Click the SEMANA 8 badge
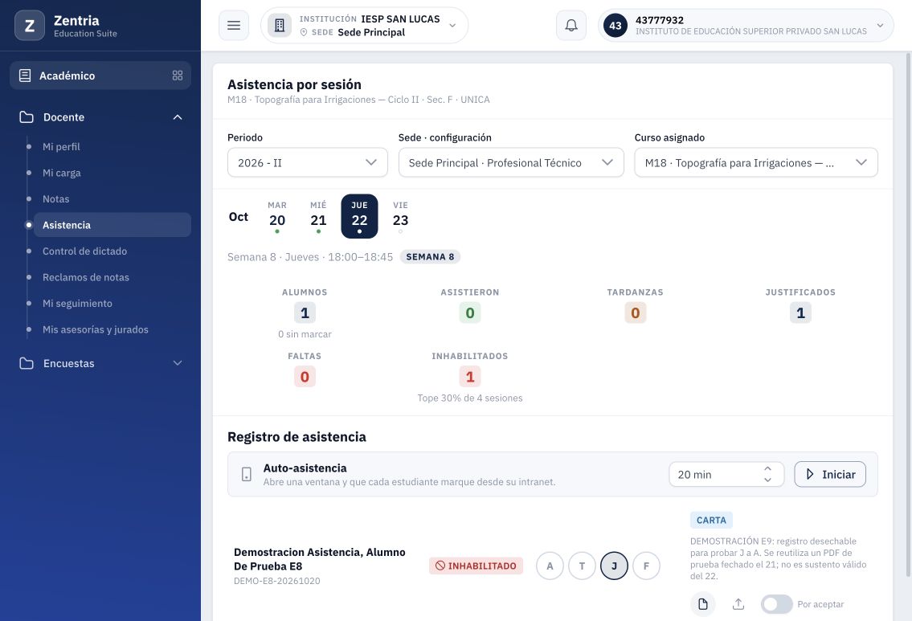Screen dimensions: 912x621 (x=430, y=257)
